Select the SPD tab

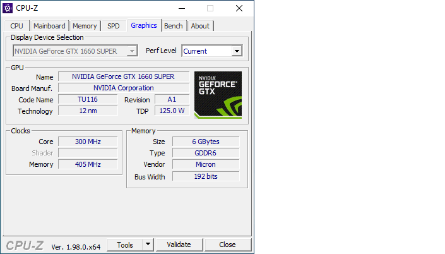pyautogui.click(x=114, y=26)
